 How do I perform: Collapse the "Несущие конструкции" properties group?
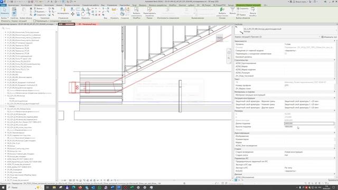tap(334, 98)
